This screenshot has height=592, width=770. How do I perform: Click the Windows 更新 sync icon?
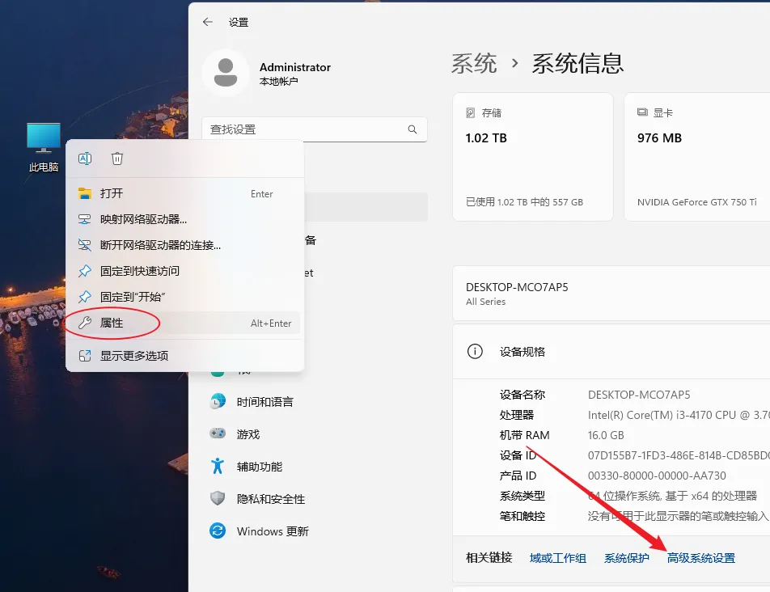click(x=218, y=531)
